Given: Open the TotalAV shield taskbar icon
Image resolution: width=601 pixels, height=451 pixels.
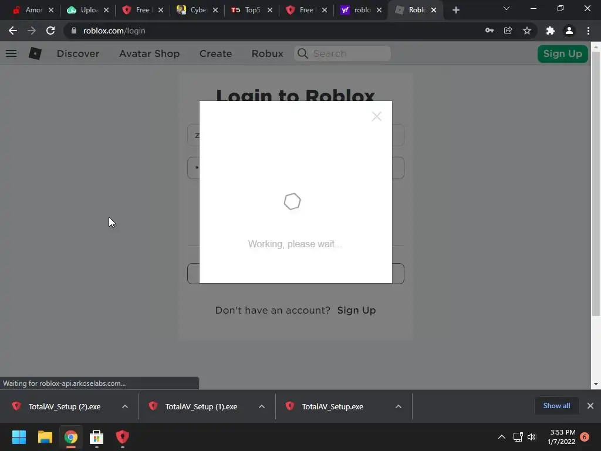Looking at the screenshot, I should coord(122,437).
